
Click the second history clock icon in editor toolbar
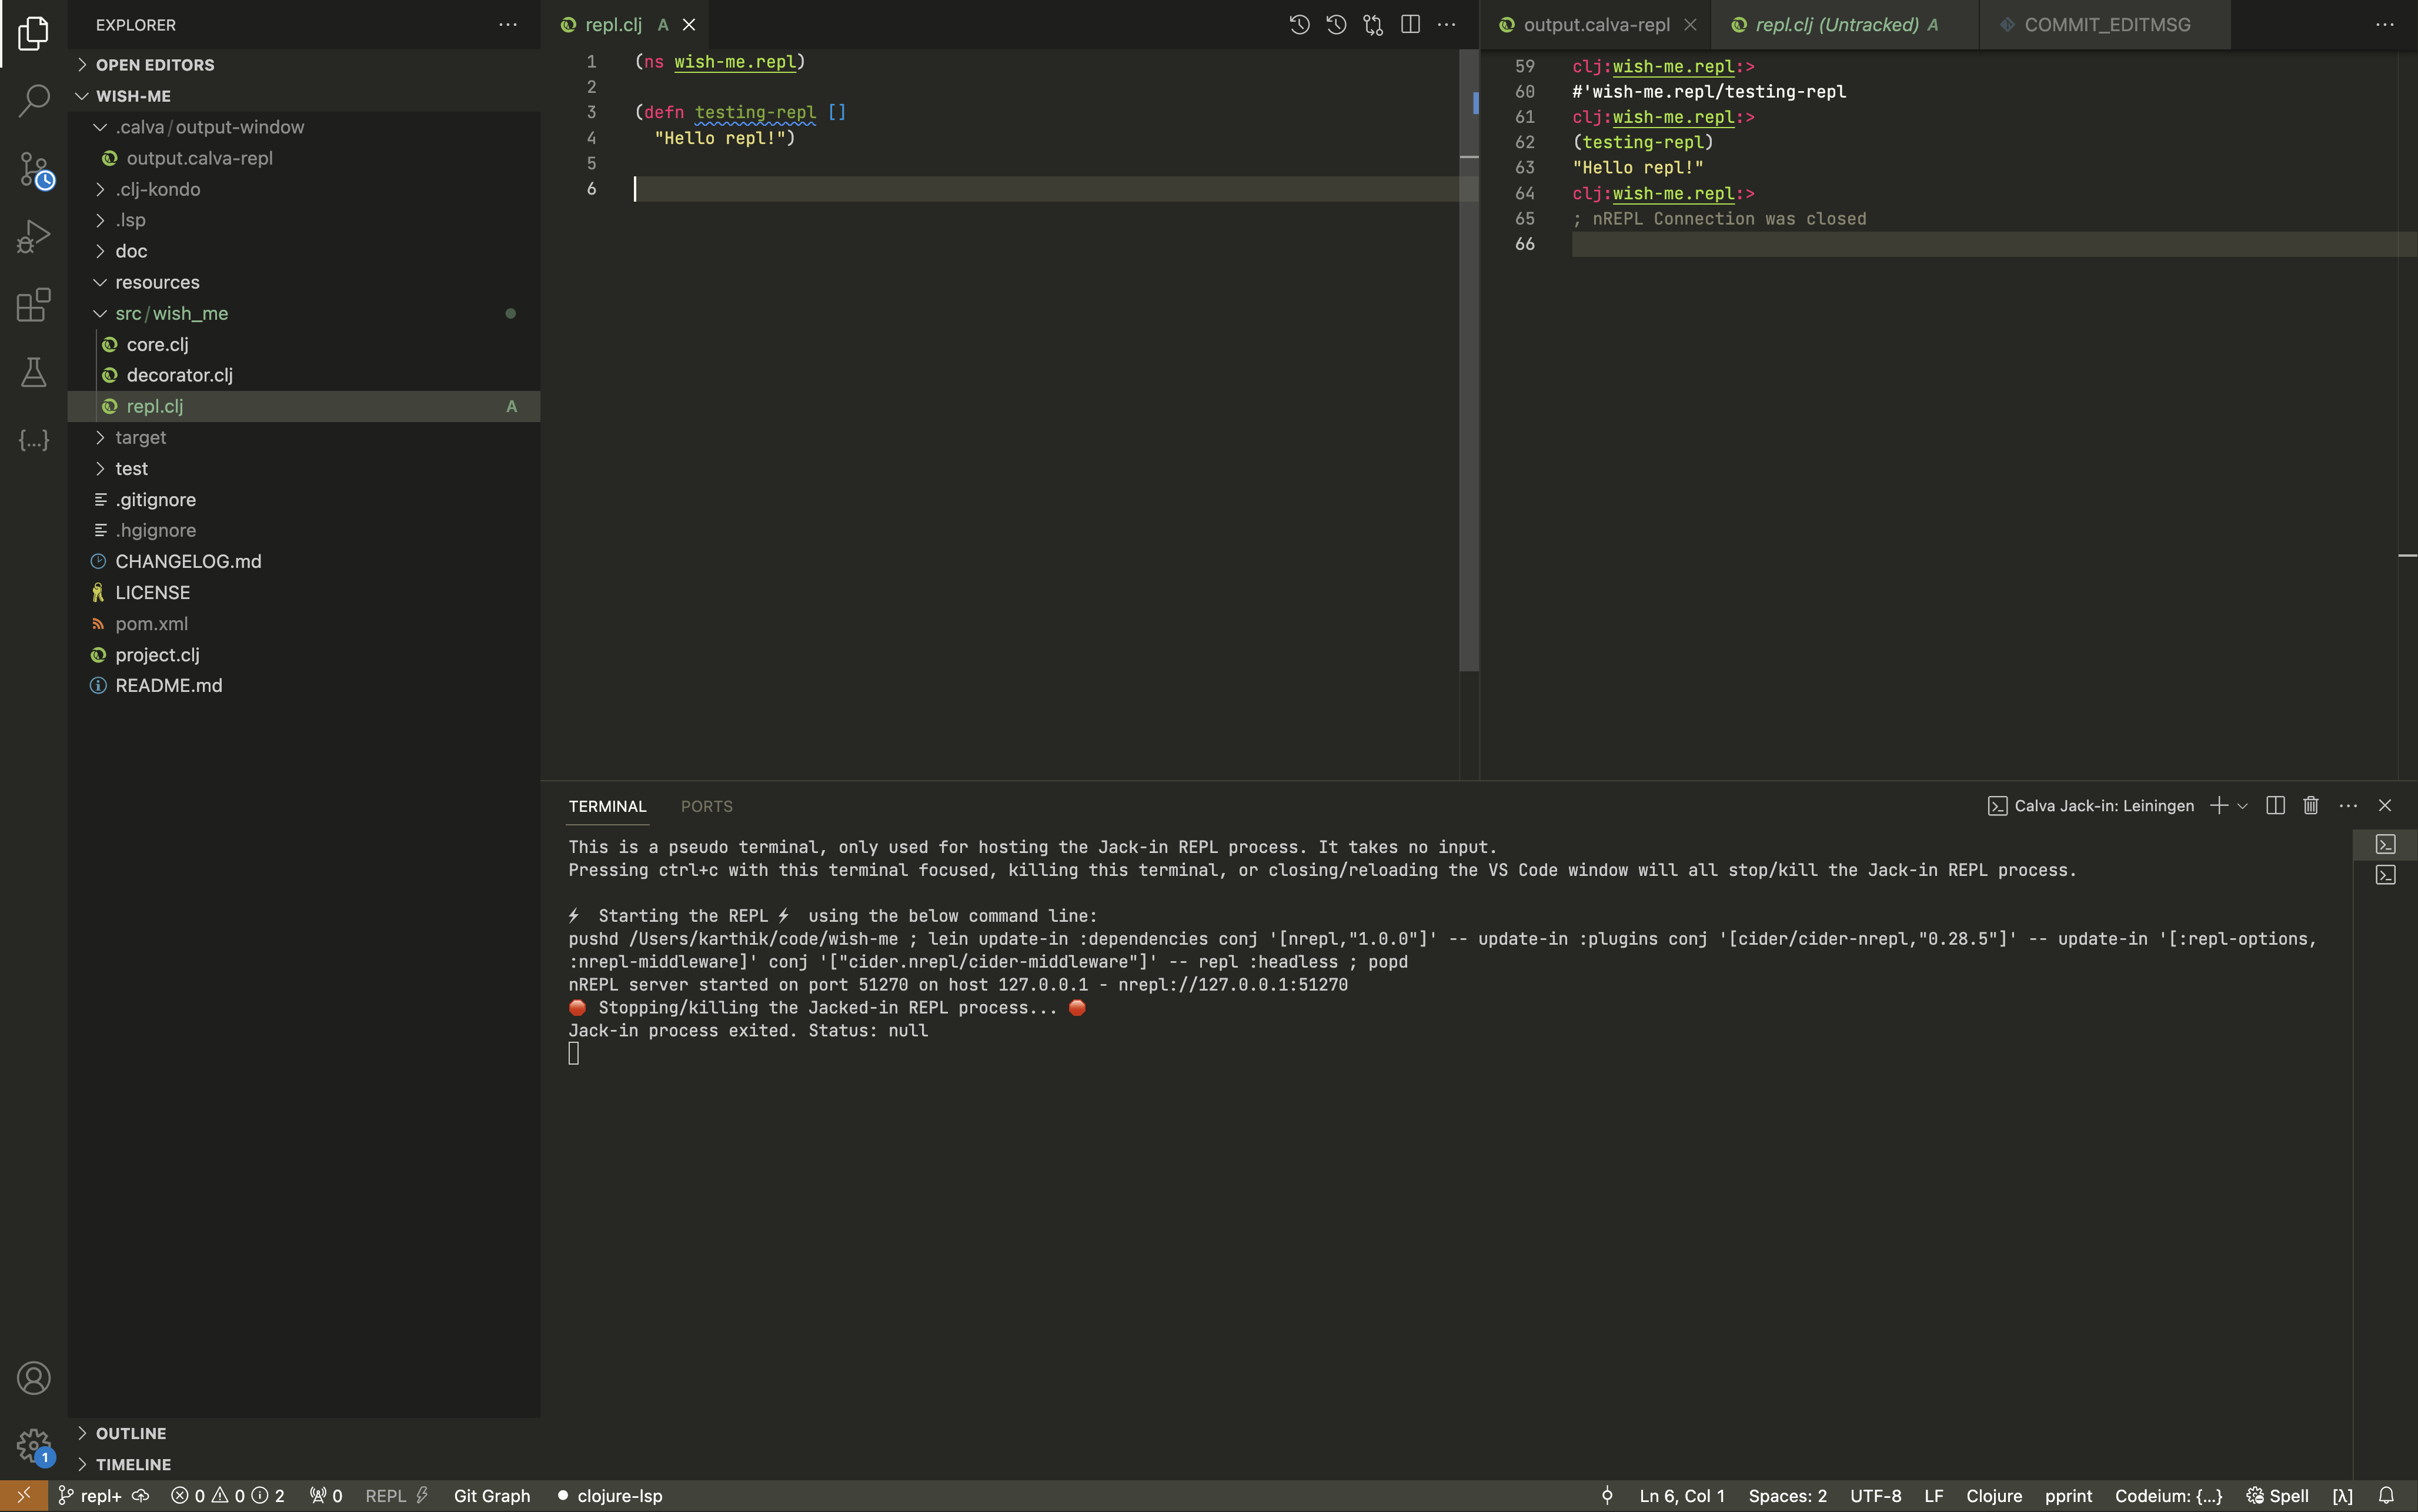click(1336, 25)
